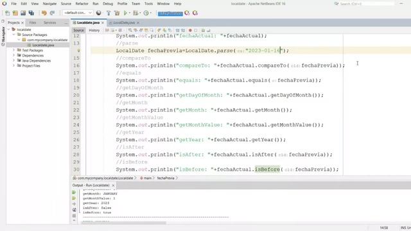This screenshot has height=231, width=411.
Task: Close the Localdate.java editor tab
Action: coord(103,23)
